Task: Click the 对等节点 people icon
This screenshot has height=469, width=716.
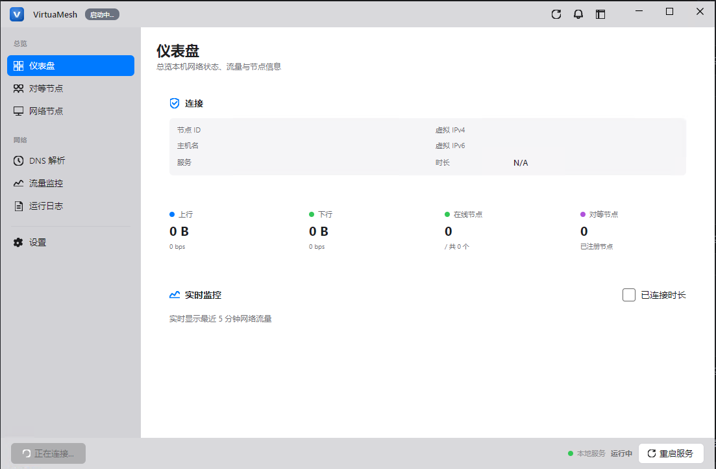Action: click(x=18, y=89)
